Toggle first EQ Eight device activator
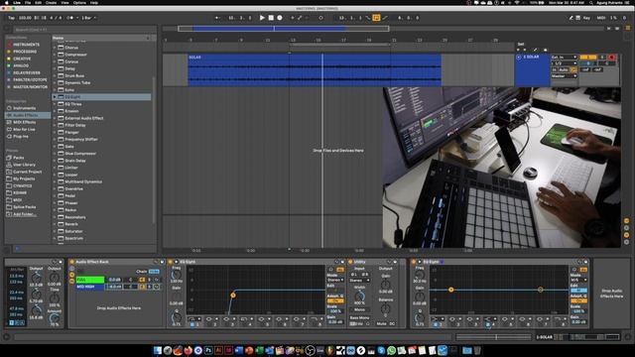Viewport: 635px width, 357px height. coord(170,262)
